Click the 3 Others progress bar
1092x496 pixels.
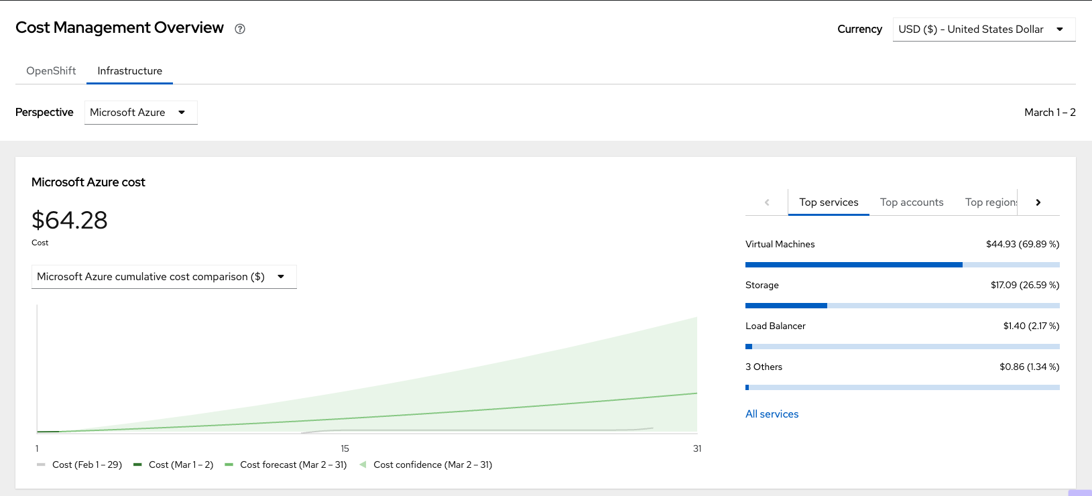click(x=902, y=387)
